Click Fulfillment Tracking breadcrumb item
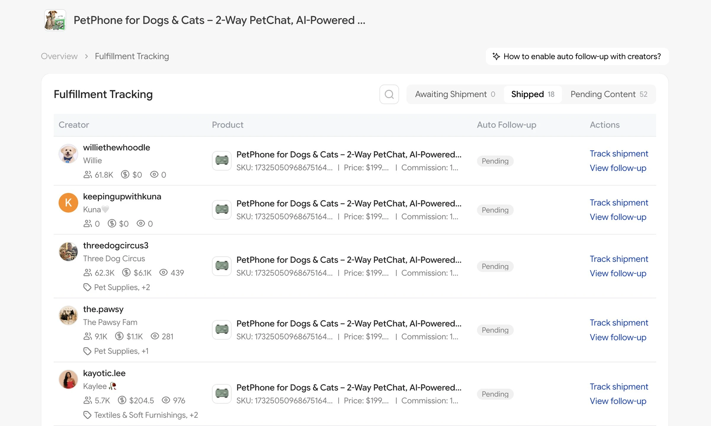This screenshot has height=426, width=711. coord(132,56)
